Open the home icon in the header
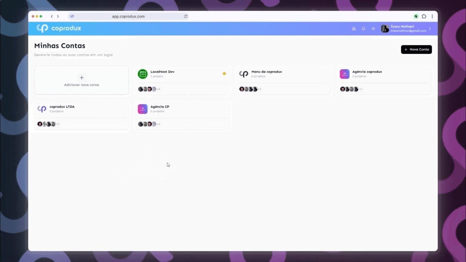 354,29
